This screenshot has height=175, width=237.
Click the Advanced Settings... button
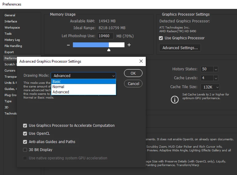click(180, 48)
